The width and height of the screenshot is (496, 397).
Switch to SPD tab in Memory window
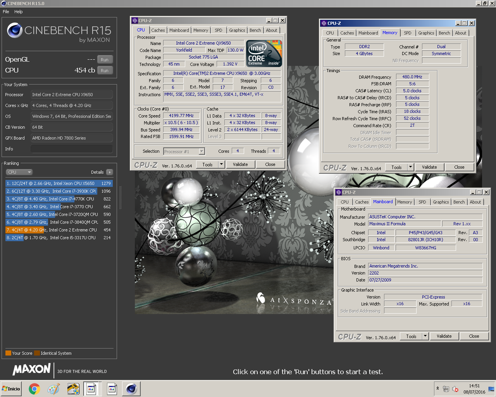pos(408,33)
